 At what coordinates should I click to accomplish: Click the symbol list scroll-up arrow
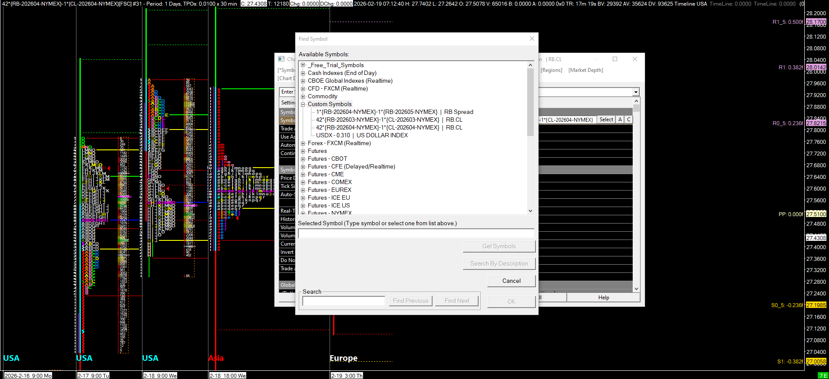530,65
